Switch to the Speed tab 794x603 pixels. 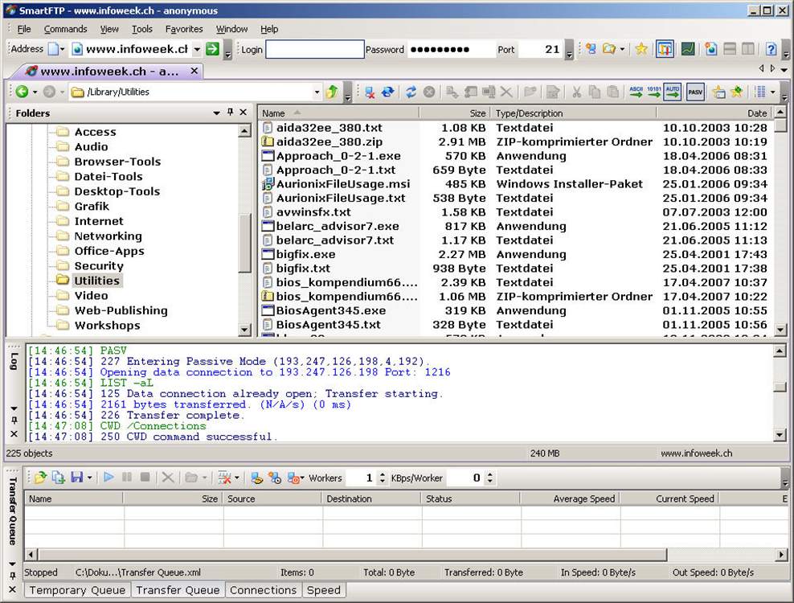(x=324, y=590)
